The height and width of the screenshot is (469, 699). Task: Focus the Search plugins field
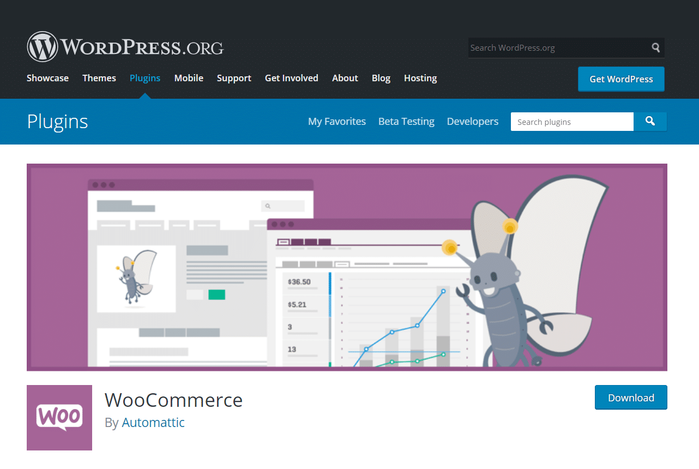(x=572, y=122)
